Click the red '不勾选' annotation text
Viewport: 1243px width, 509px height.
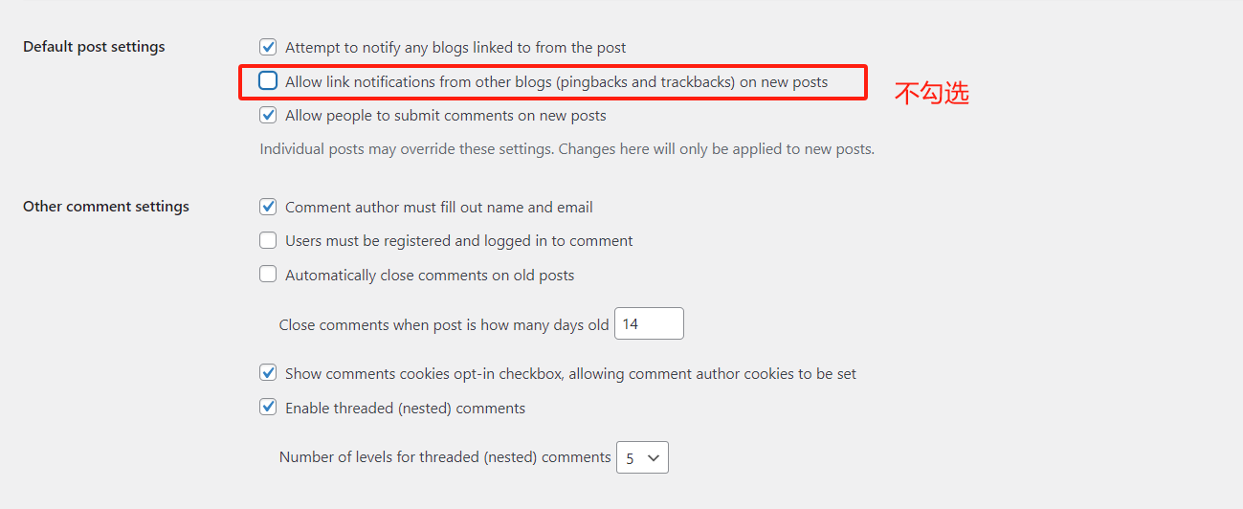[931, 93]
